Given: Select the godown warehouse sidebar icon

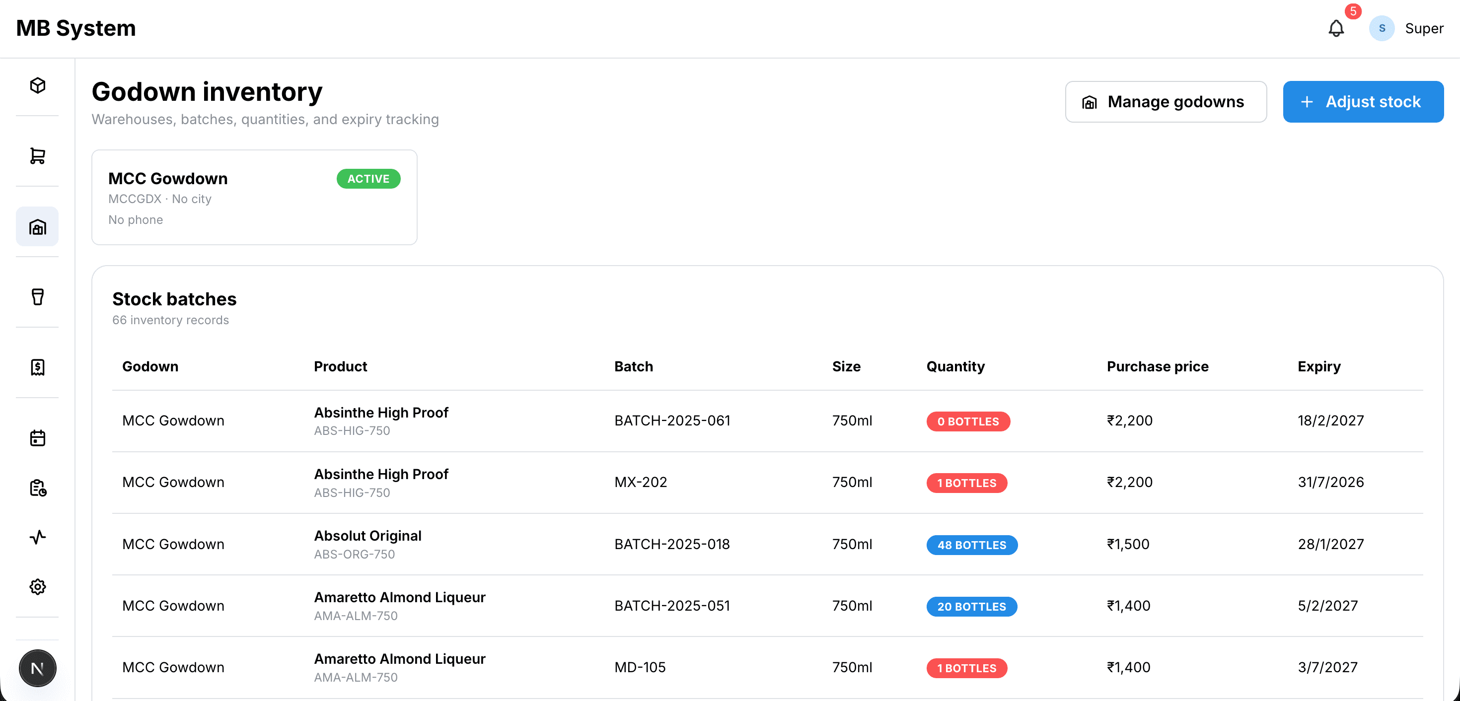Looking at the screenshot, I should (x=37, y=227).
